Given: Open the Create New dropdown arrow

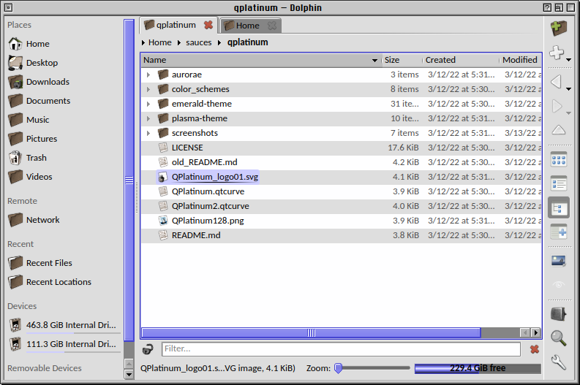Looking at the screenshot, I should click(x=569, y=59).
